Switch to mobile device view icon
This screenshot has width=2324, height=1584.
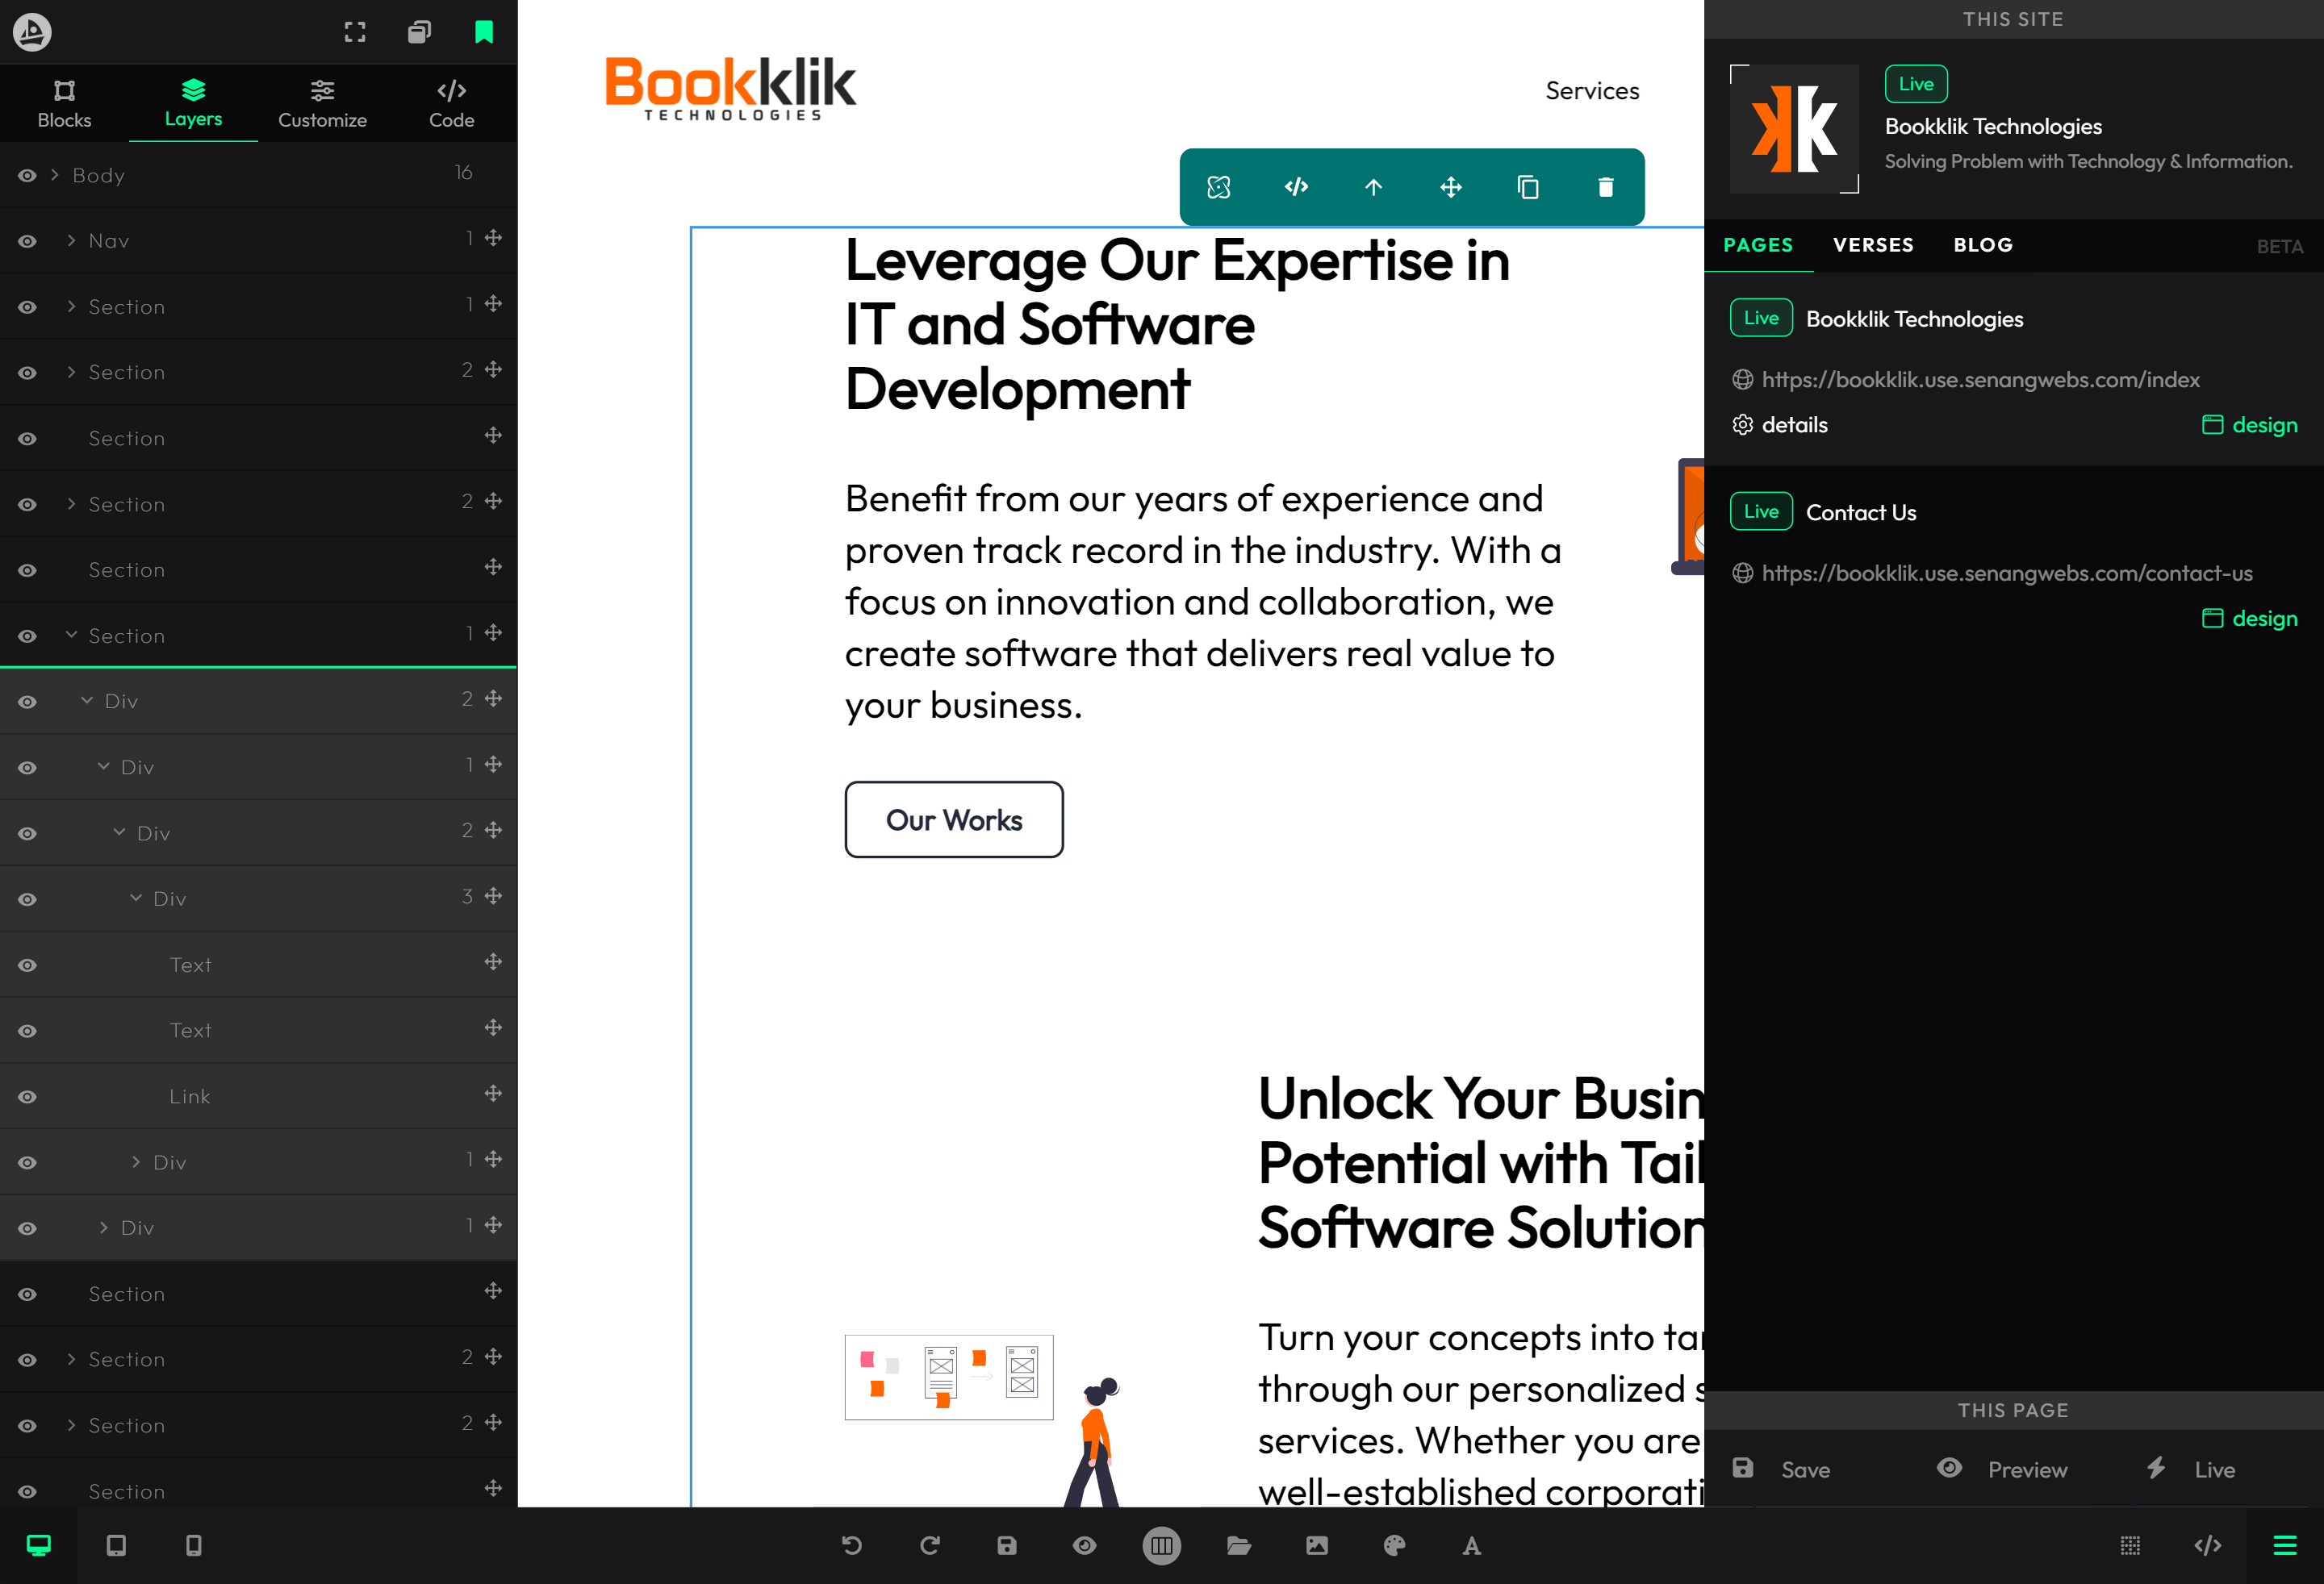pyautogui.click(x=194, y=1545)
